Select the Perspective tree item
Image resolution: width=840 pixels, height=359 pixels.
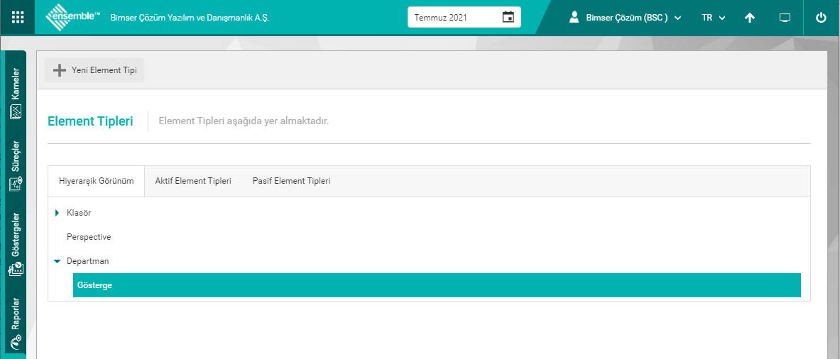(x=89, y=236)
